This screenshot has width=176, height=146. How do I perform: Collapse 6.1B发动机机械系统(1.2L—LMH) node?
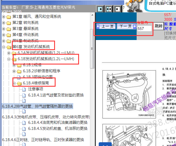9,59
